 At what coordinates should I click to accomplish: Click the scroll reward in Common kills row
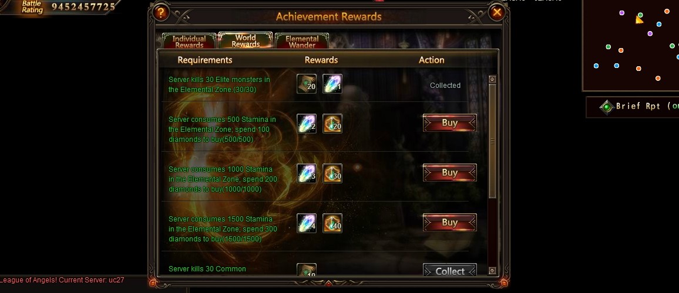click(306, 270)
